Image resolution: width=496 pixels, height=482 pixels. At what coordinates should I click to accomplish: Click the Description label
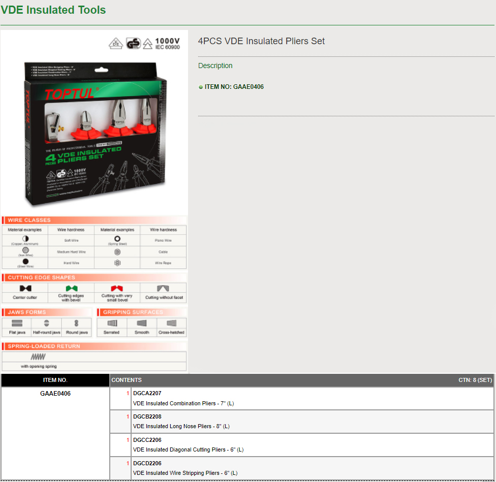215,66
